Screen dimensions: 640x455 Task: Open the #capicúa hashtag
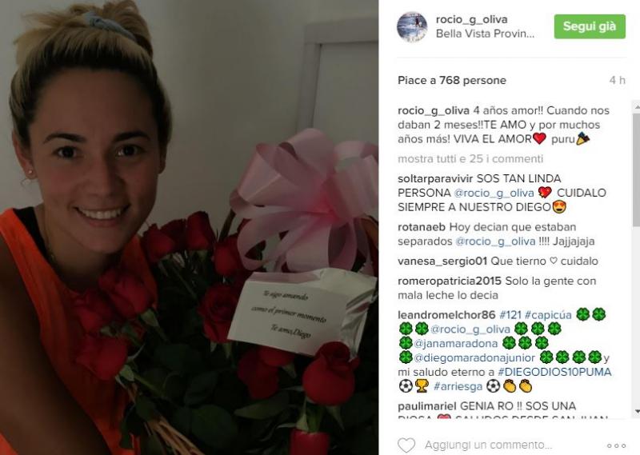[x=548, y=314]
